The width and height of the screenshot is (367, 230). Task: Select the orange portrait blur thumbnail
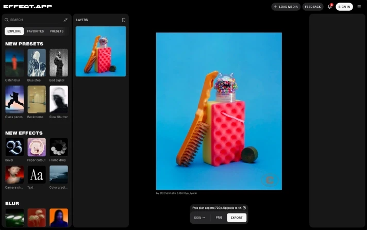(59, 218)
